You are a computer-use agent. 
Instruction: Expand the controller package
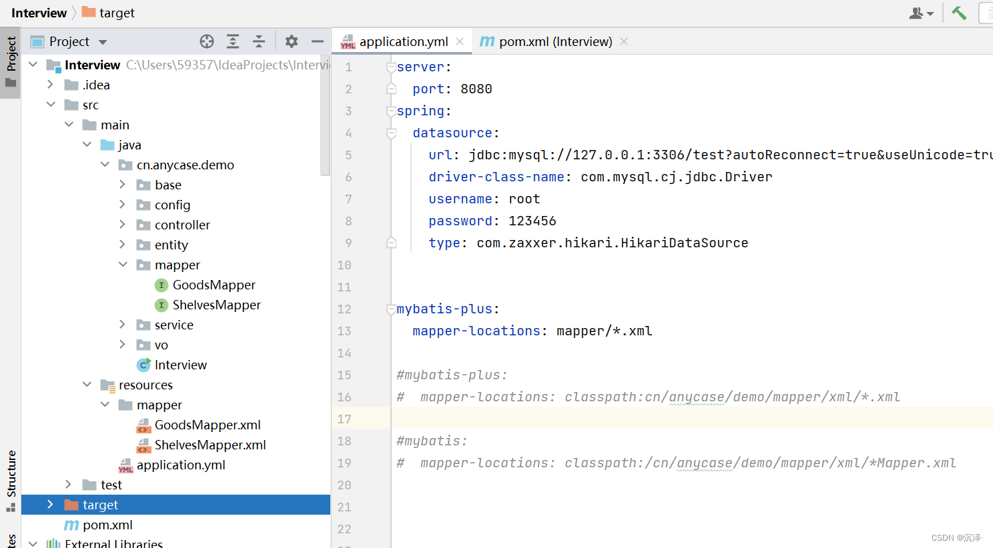pos(123,225)
